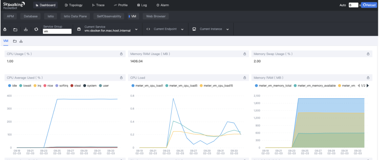Click the download icon in the top toolbar
Screen dimensions: 379x160
point(26,29)
